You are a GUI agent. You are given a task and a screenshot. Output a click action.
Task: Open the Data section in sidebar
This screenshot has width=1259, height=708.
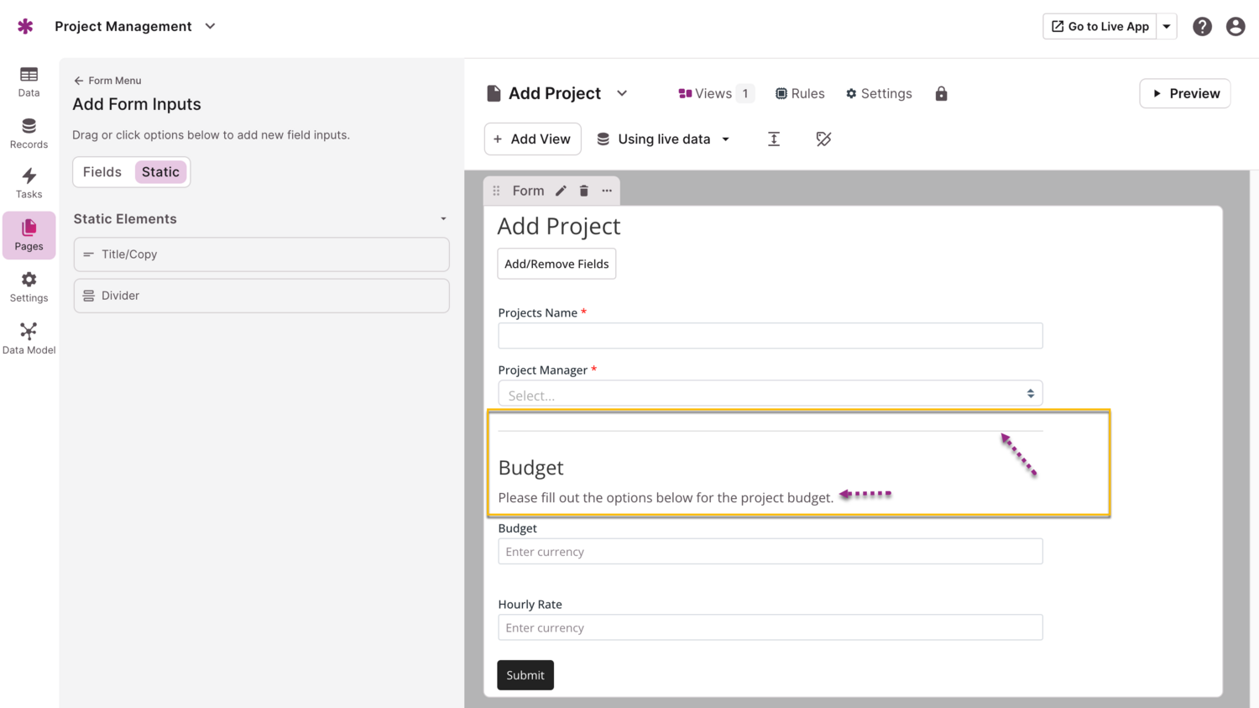29,81
